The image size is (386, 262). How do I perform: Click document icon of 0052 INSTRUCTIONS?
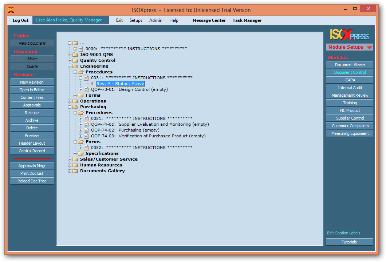pyautogui.click(x=86, y=148)
